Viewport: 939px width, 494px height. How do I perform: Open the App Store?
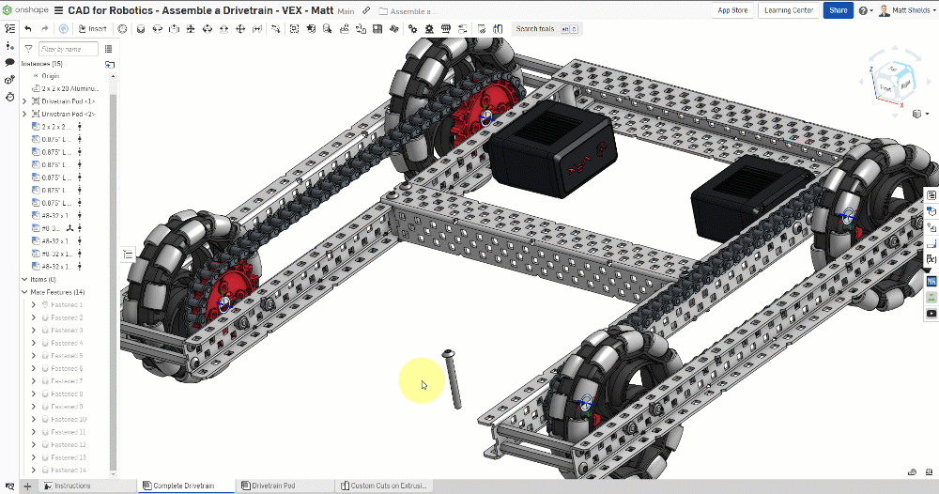[732, 10]
